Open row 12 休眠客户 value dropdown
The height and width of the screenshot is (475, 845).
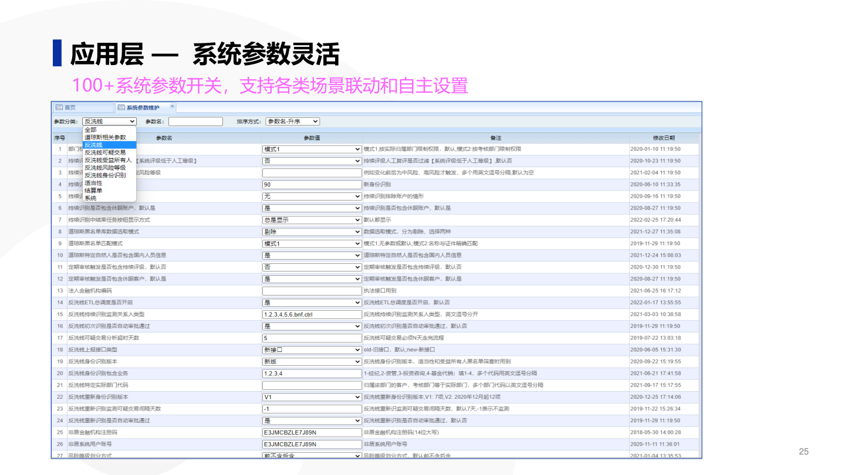[312, 279]
